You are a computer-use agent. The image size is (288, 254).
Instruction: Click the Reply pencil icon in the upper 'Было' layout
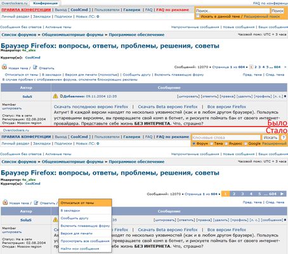pyautogui.click(x=35, y=67)
